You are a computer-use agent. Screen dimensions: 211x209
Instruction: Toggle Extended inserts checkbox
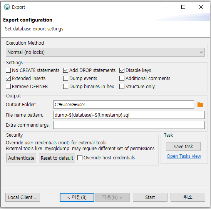point(8,78)
